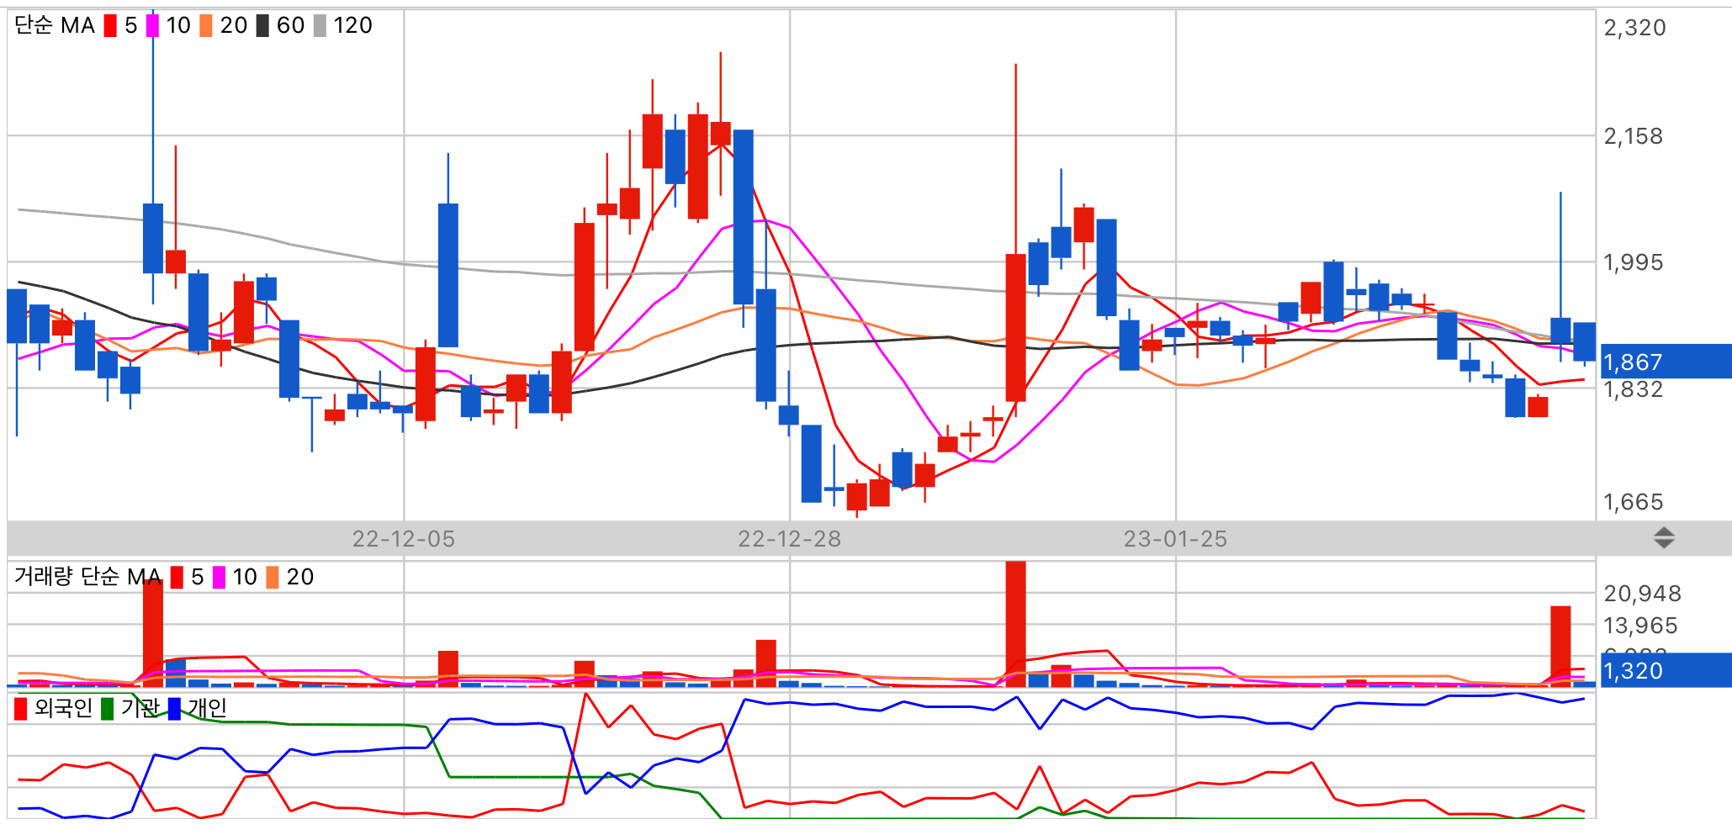Image resolution: width=1732 pixels, height=835 pixels.
Task: Click the panel resize up-down arrows
Action: (x=1664, y=538)
